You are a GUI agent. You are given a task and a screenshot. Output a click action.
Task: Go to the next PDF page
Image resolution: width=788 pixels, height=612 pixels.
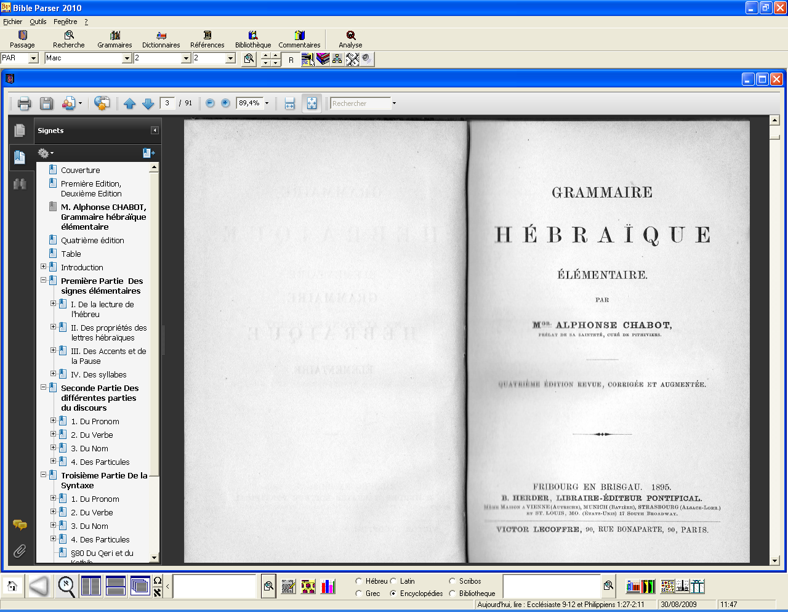tap(148, 103)
